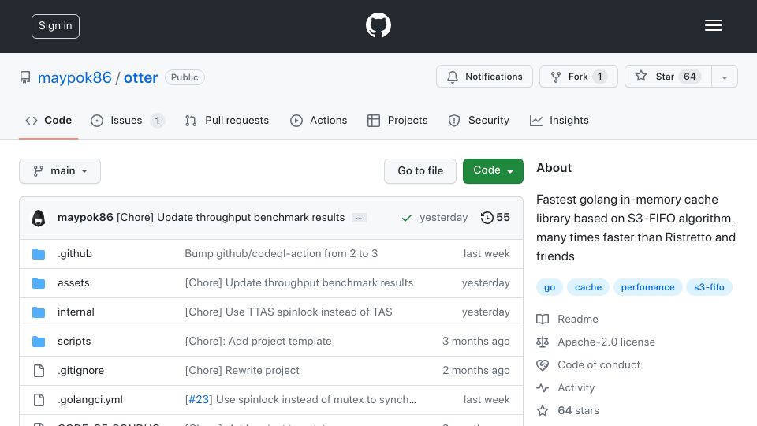Open the Projects tab
The image size is (757, 426).
pyautogui.click(x=397, y=120)
